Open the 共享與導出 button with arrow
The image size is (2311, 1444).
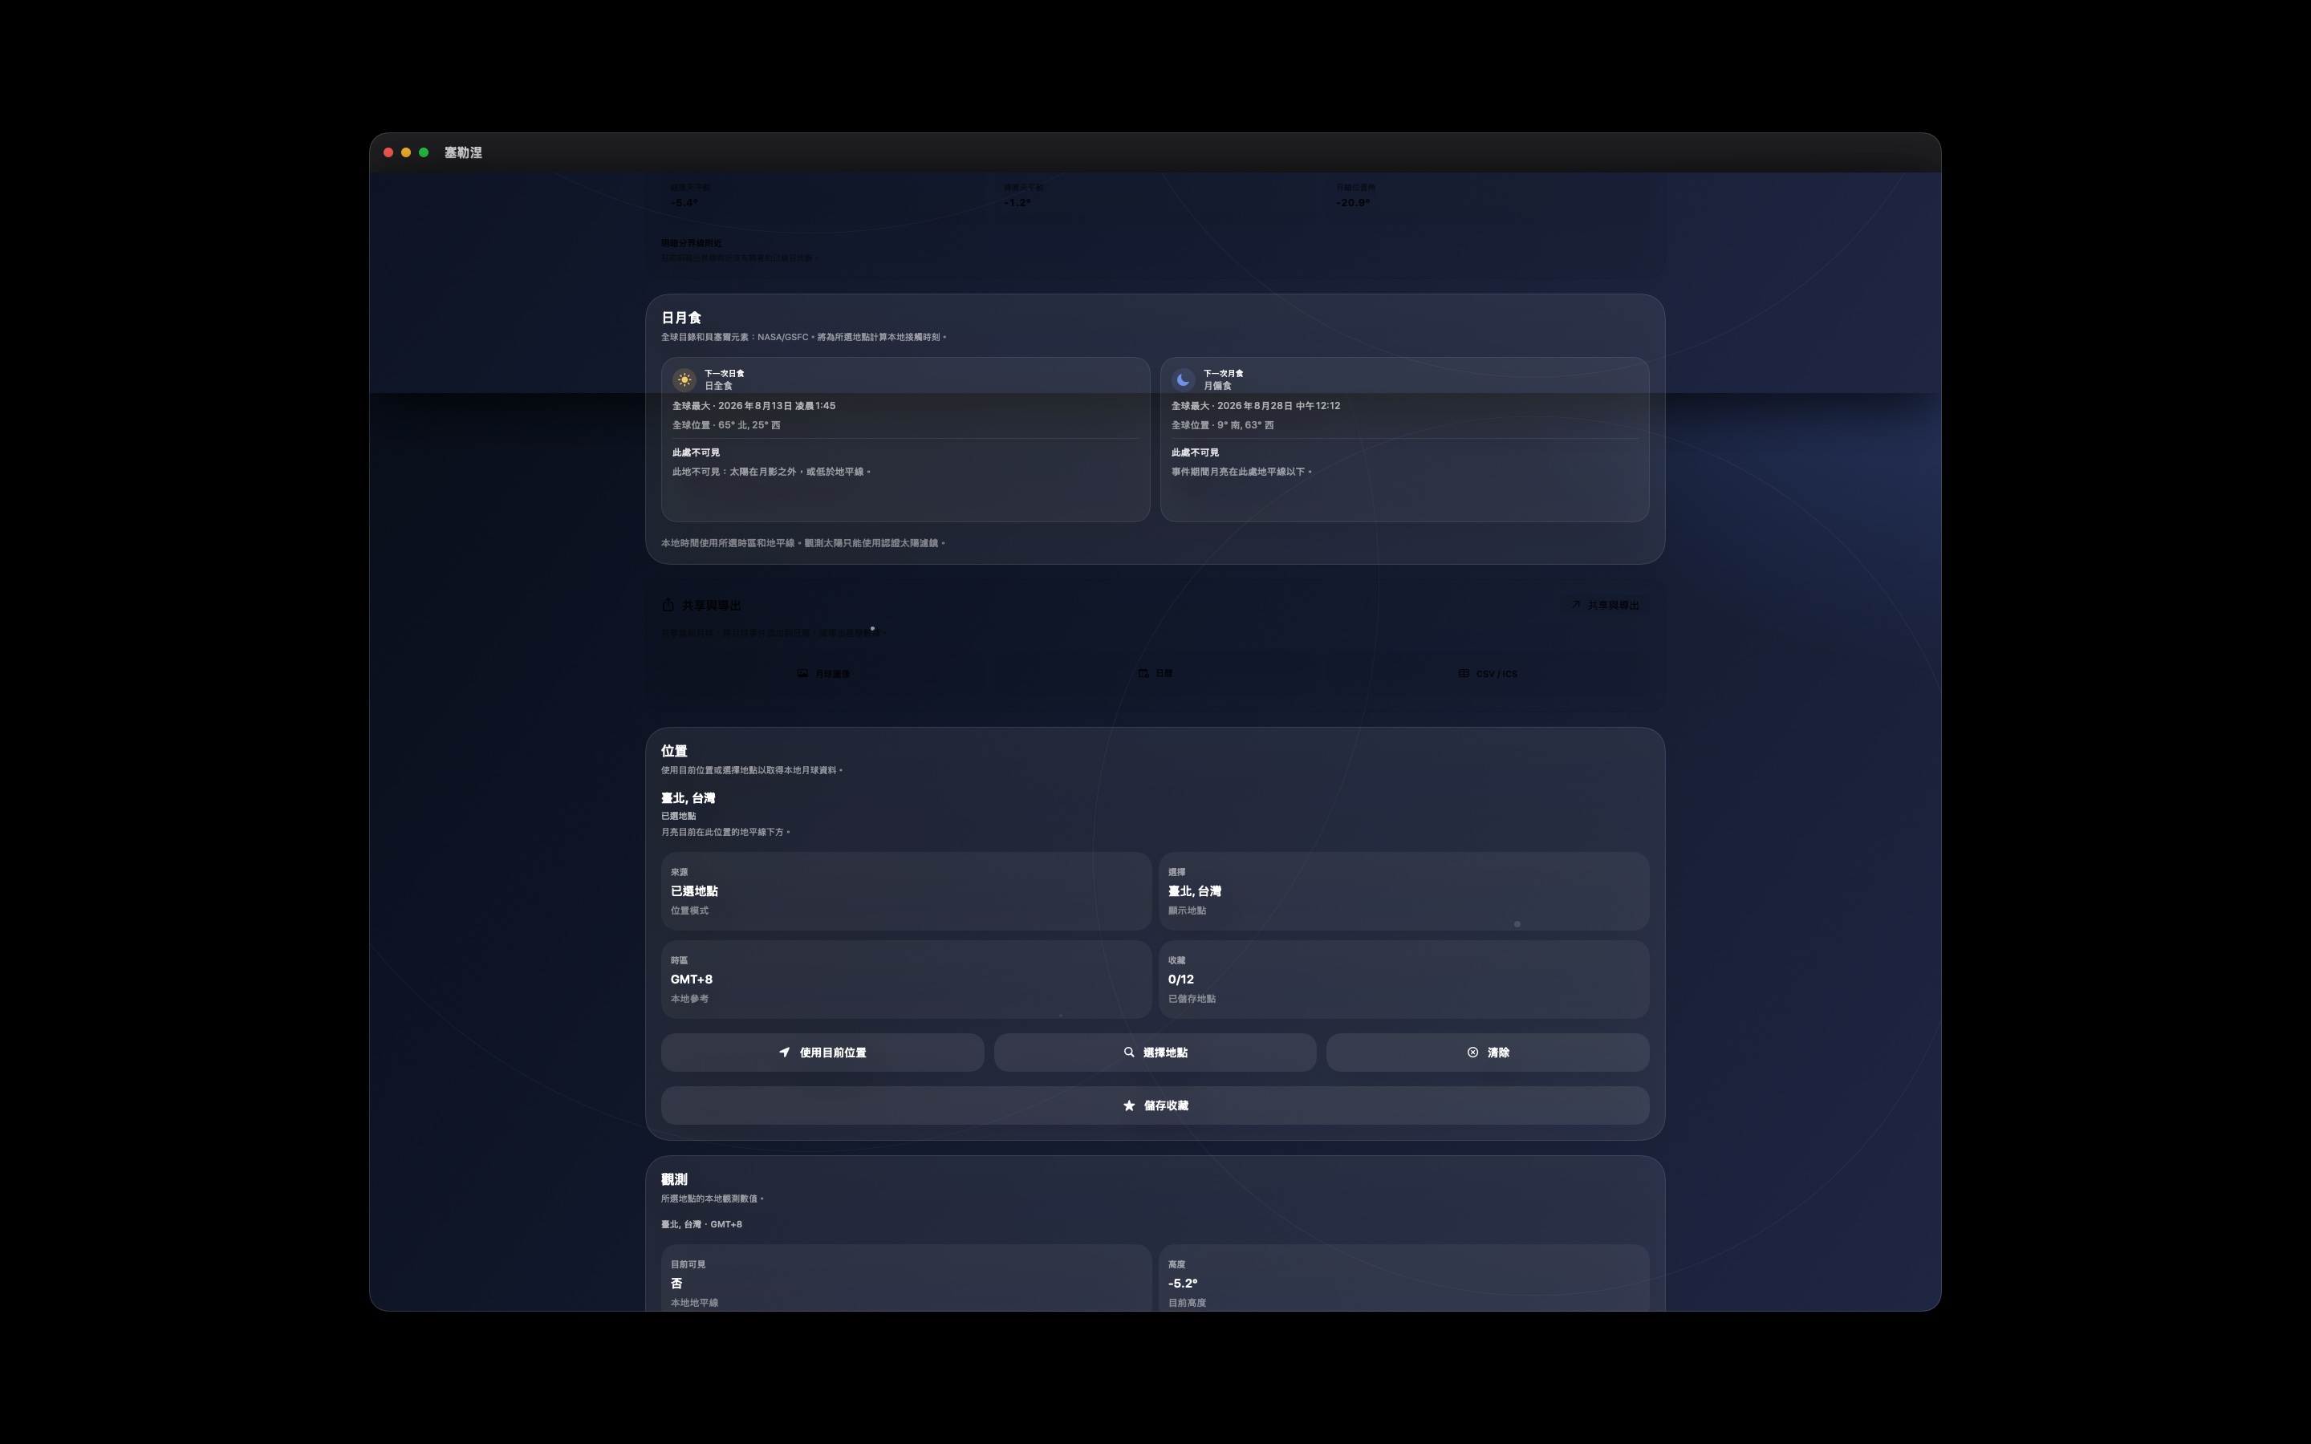coord(1606,605)
